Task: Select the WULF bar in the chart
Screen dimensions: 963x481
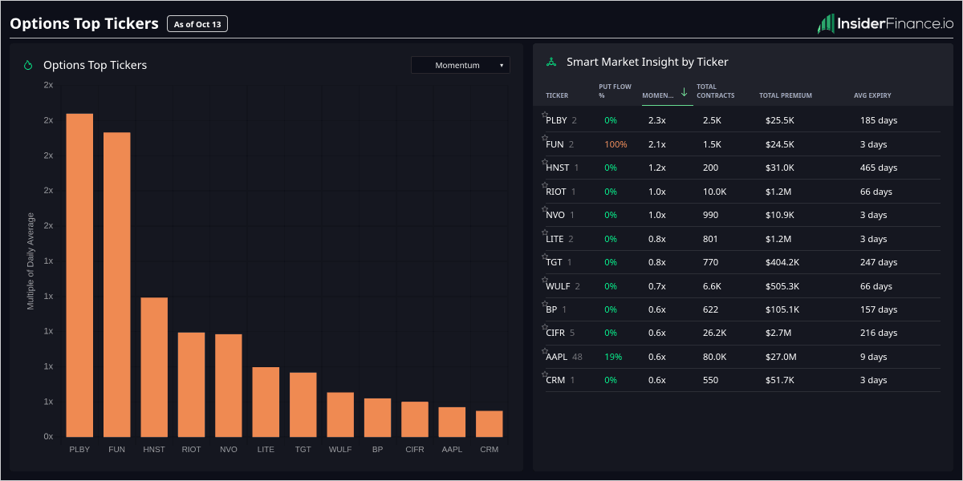Action: 340,414
